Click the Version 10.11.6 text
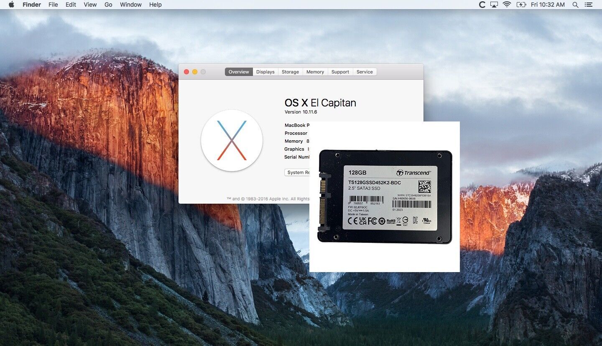 301,112
